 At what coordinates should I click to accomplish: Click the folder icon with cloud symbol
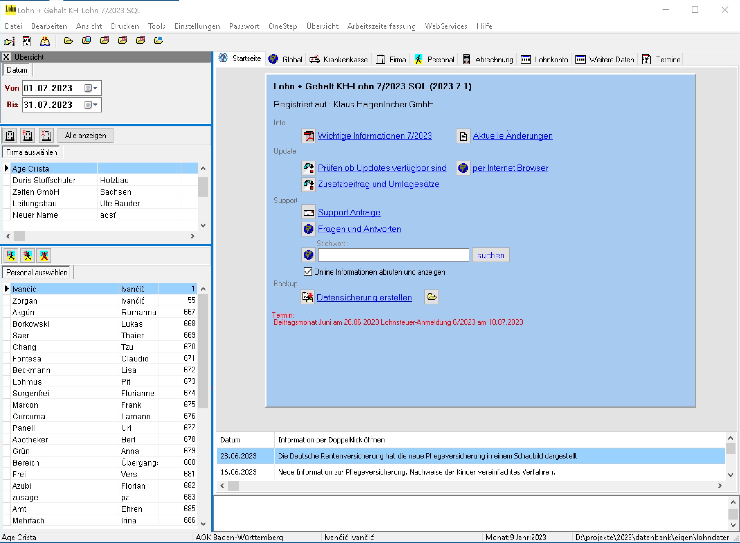point(158,40)
